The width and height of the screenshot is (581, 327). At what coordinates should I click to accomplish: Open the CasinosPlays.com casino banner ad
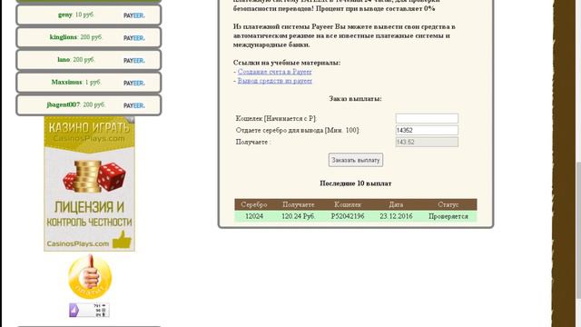point(89,183)
